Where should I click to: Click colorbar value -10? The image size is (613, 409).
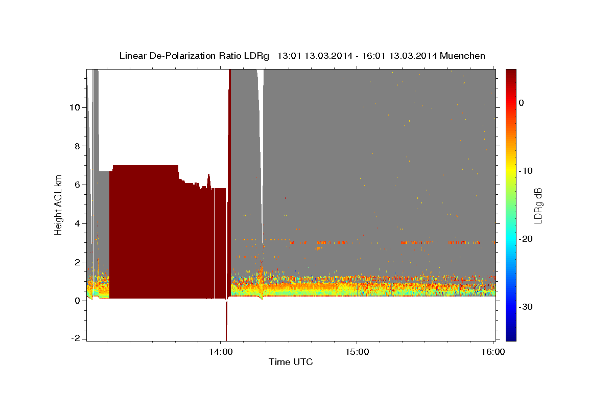[x=526, y=171]
